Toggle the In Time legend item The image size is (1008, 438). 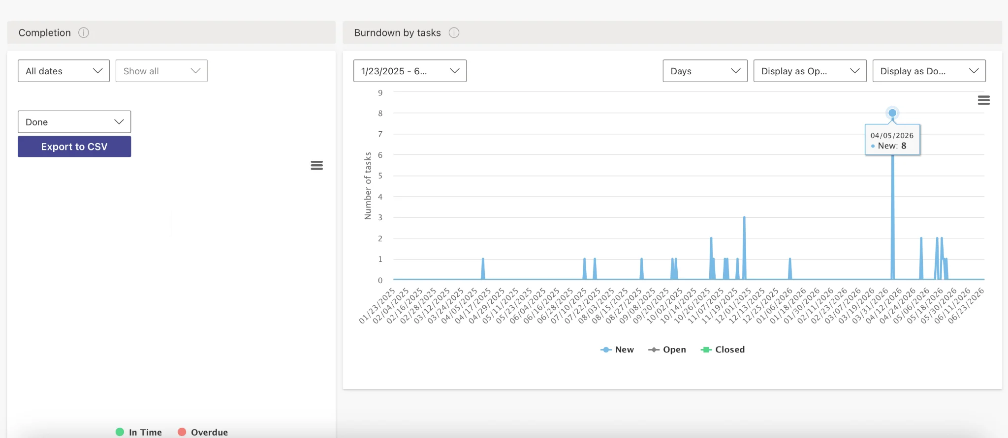(x=138, y=432)
